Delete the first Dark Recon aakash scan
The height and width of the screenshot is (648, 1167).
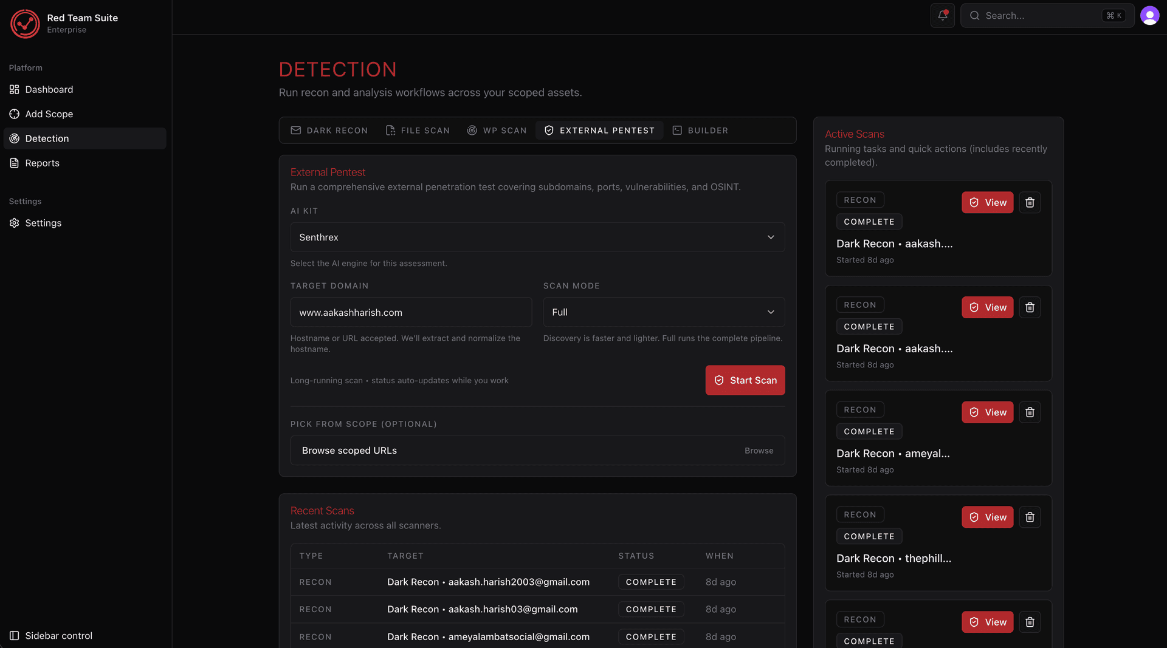point(1030,202)
